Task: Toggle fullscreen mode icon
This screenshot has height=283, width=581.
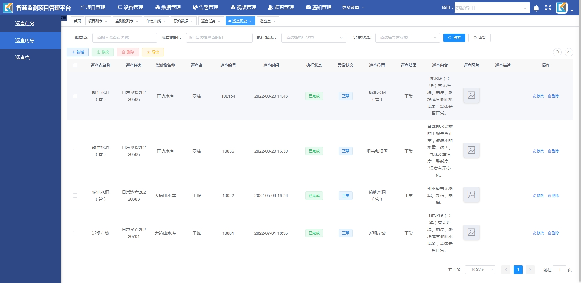Action: pyautogui.click(x=548, y=8)
